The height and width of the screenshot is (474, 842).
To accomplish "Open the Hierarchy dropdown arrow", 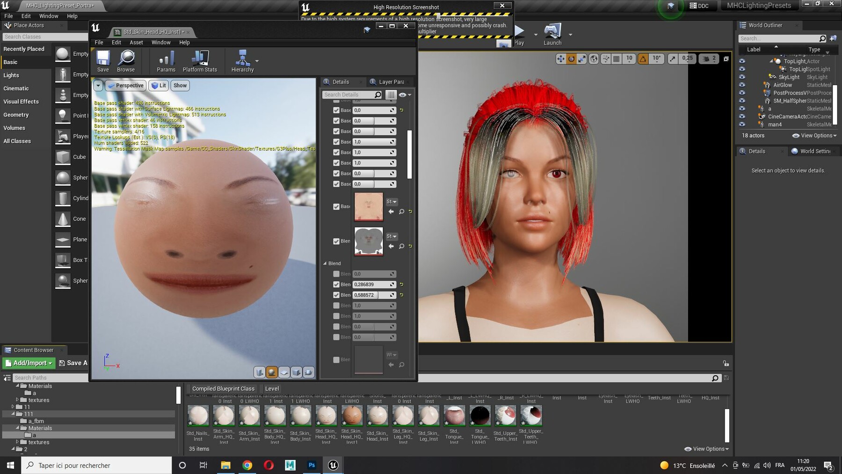I will pos(257,61).
